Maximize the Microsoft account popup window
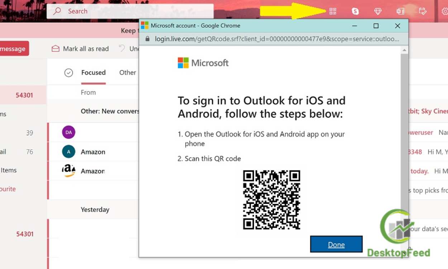448x269 pixels. pos(376,26)
